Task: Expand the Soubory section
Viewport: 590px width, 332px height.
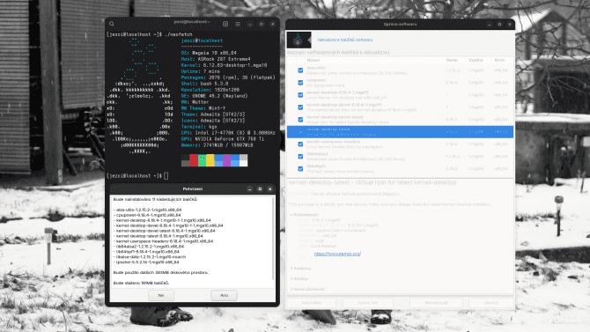Action: coord(291,269)
